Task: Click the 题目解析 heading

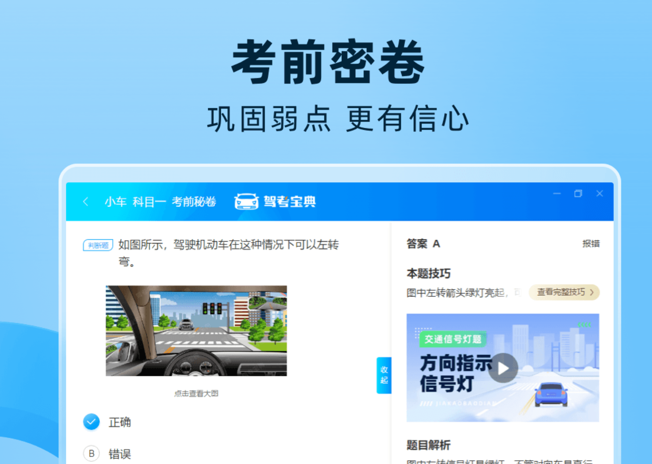Action: coord(429,445)
